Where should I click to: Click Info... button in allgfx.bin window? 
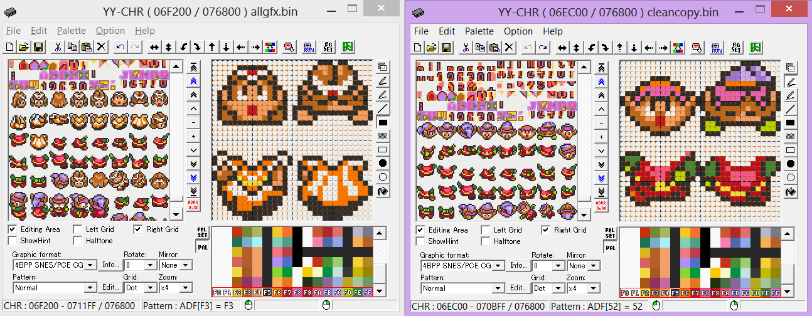tap(110, 265)
